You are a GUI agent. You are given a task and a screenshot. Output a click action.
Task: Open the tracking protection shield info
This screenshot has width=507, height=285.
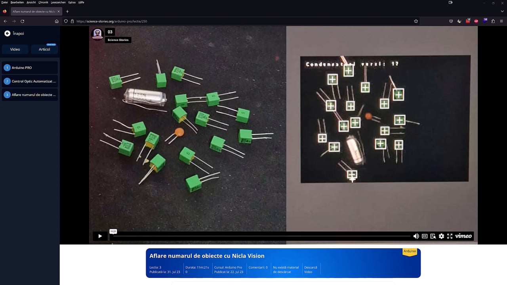click(66, 21)
